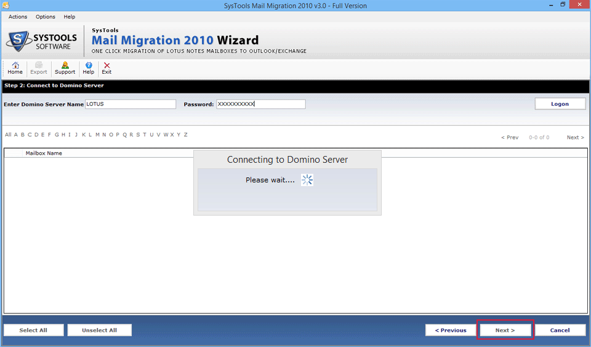Click Unselect All button
This screenshot has height=347, width=591.
pyautogui.click(x=100, y=330)
